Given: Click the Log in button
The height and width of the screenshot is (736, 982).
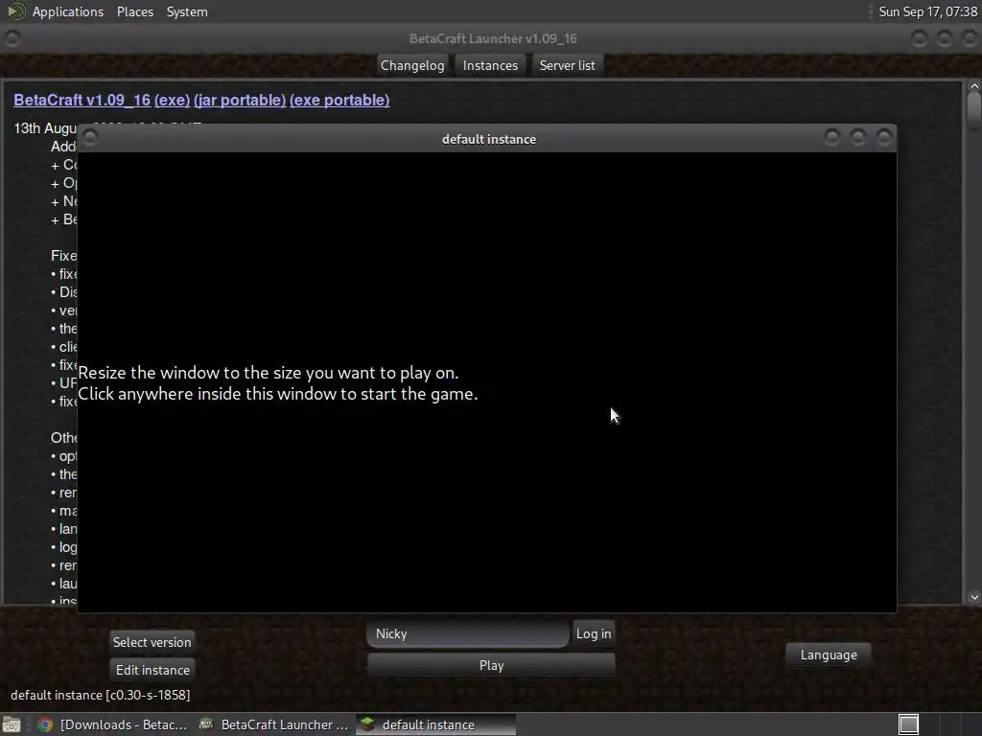Looking at the screenshot, I should pos(593,633).
